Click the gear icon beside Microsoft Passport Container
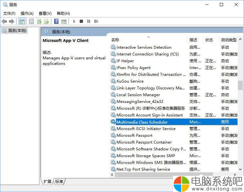 113,142
